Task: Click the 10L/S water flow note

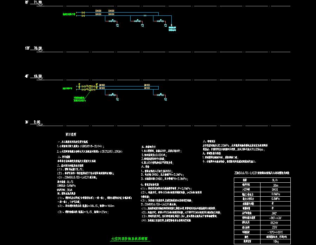Action: point(70,169)
